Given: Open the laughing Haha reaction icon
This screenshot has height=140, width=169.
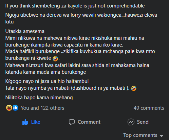Looking at the screenshot, I should pos(9,108).
